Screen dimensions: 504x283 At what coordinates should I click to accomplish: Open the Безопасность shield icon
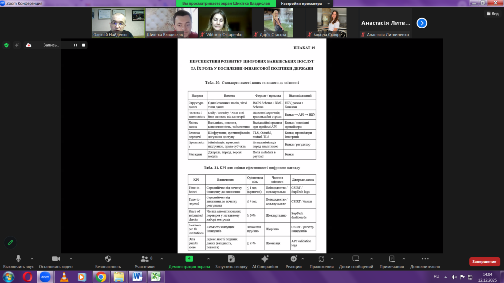click(108, 259)
